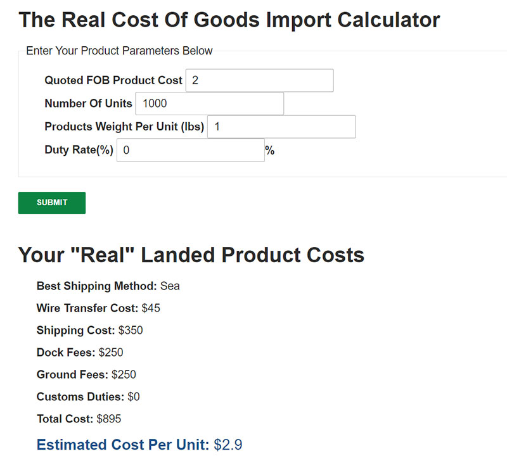Click the "Products Weight Per Unit (lbs)" label
This screenshot has width=507, height=468.
[124, 127]
